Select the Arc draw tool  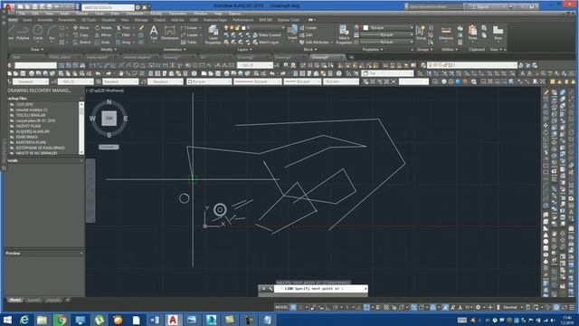pyautogui.click(x=52, y=33)
